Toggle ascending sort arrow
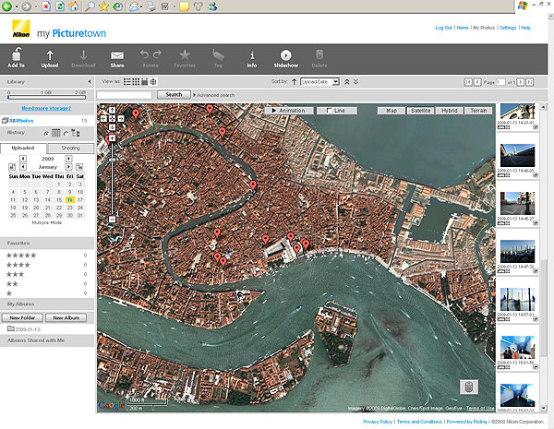The image size is (554, 429). tap(294, 81)
